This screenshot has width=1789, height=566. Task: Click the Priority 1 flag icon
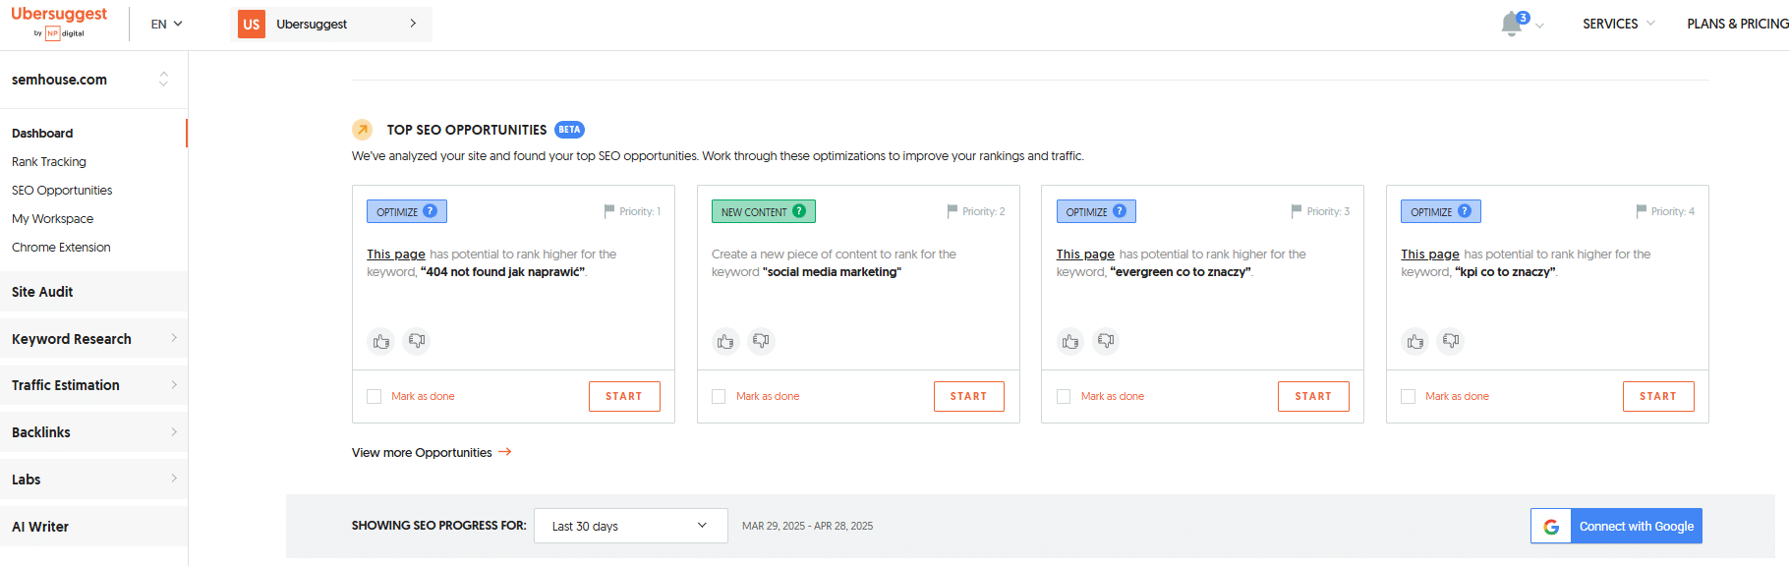click(609, 211)
